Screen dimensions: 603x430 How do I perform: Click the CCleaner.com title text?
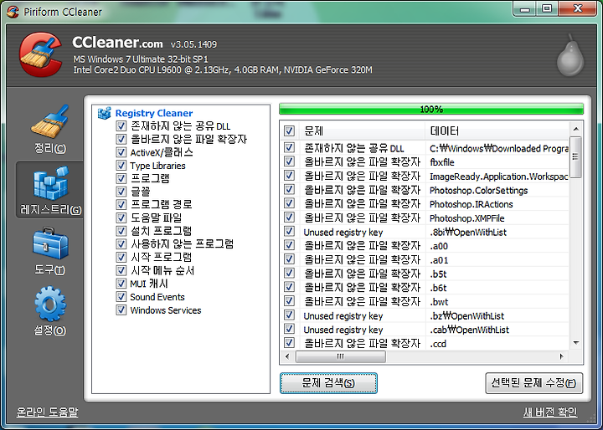point(117,43)
